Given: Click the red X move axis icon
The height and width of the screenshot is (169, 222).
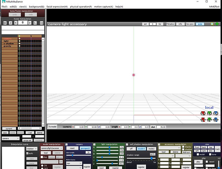Looking at the screenshot, I should (203, 120).
